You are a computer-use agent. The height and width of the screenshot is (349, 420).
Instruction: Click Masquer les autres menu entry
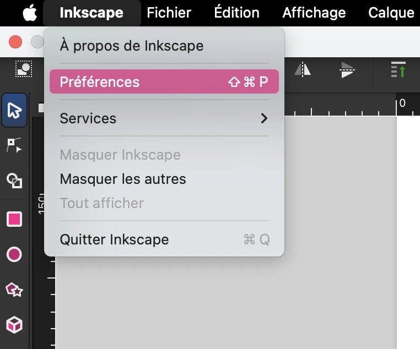pos(123,179)
